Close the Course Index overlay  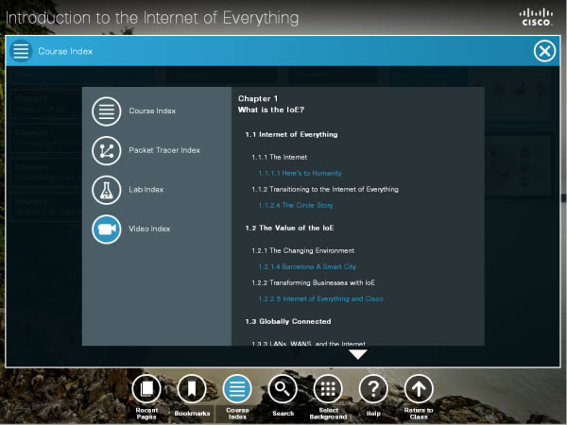pos(544,51)
